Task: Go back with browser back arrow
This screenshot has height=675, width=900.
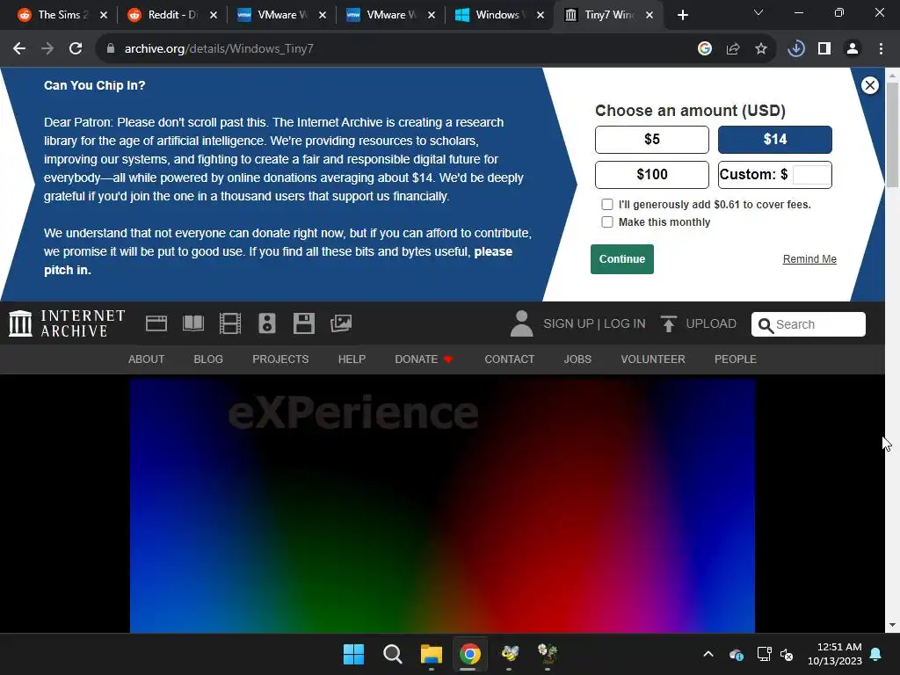Action: [19, 49]
